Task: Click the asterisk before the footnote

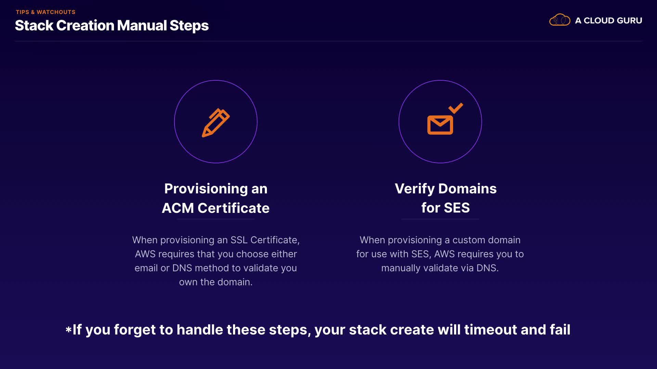Action: [x=68, y=330]
